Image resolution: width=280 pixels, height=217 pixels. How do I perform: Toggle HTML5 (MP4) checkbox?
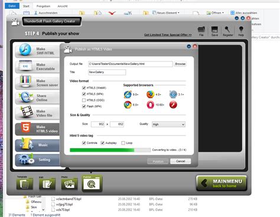[x=84, y=94]
